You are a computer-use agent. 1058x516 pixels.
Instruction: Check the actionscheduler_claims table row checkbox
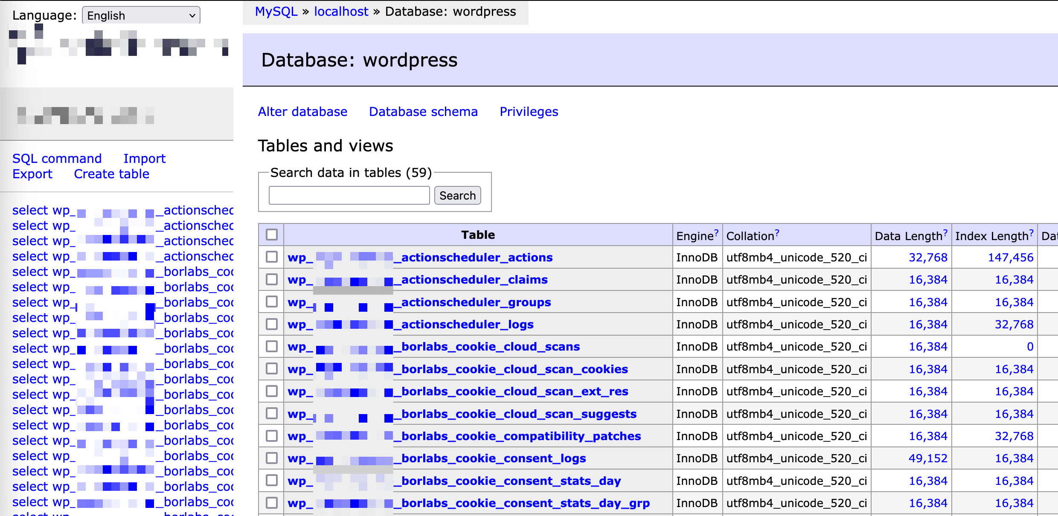click(x=272, y=279)
